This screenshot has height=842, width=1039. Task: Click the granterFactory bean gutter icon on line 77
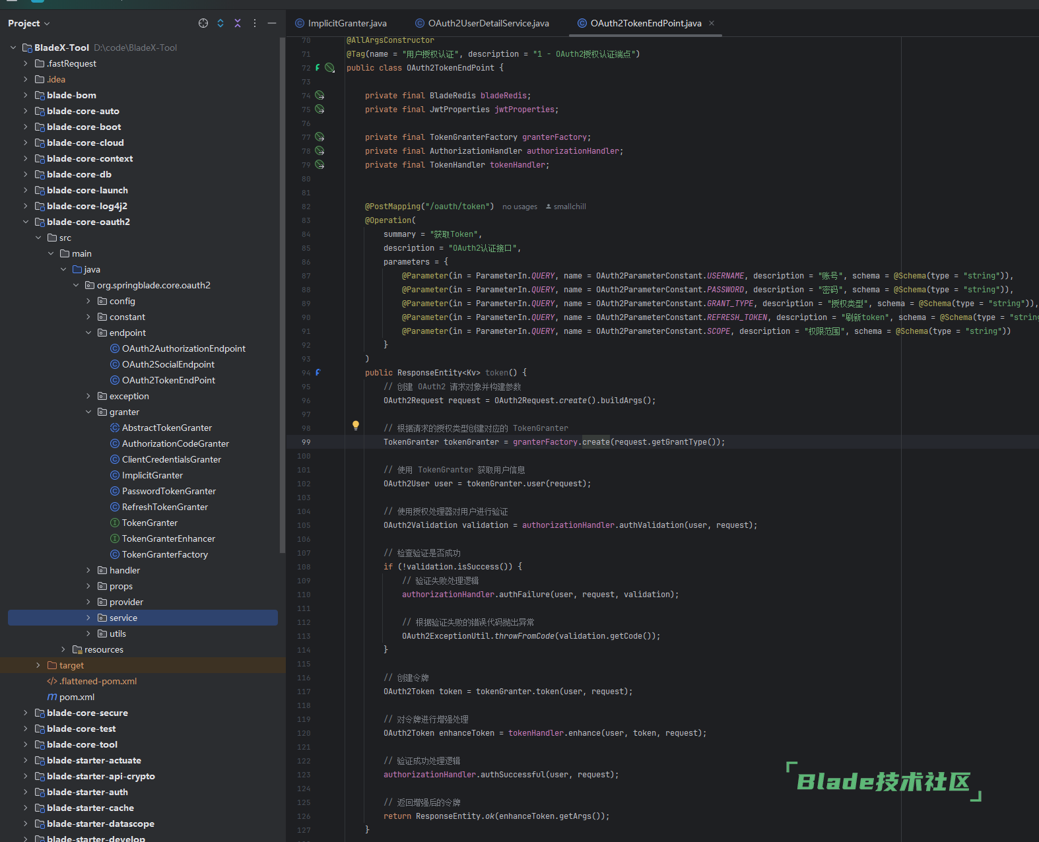pyautogui.click(x=319, y=137)
